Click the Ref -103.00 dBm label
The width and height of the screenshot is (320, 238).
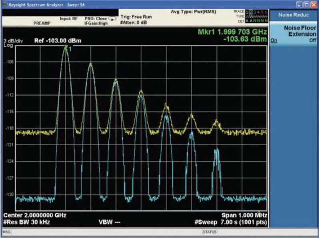tap(58, 41)
